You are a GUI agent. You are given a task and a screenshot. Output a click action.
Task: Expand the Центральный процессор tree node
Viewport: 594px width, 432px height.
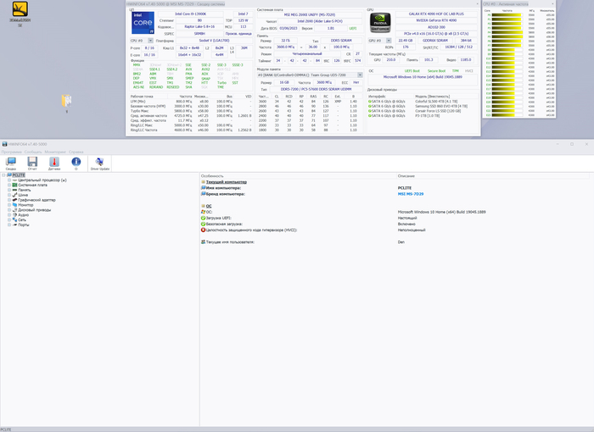point(9,180)
